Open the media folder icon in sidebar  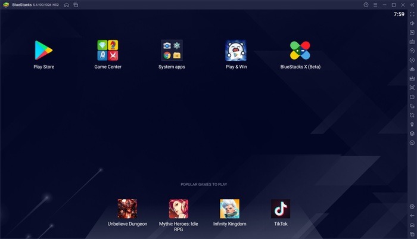click(x=412, y=97)
